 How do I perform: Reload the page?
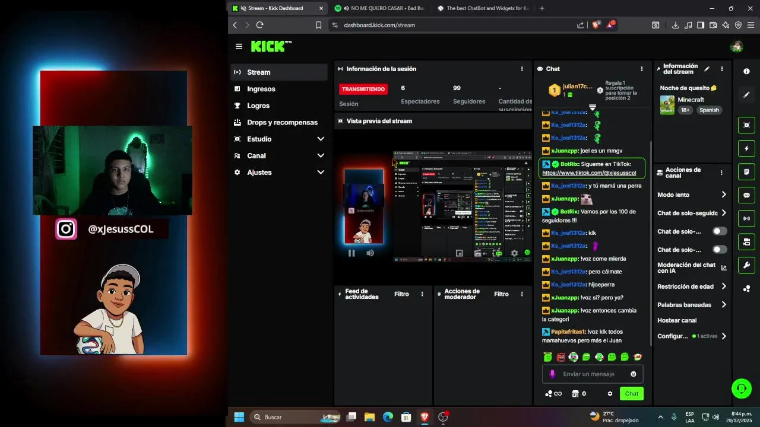[x=259, y=25]
